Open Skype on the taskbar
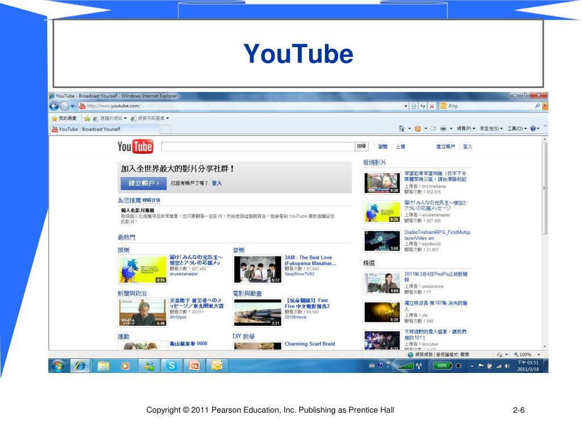582x436 pixels. pos(172,366)
